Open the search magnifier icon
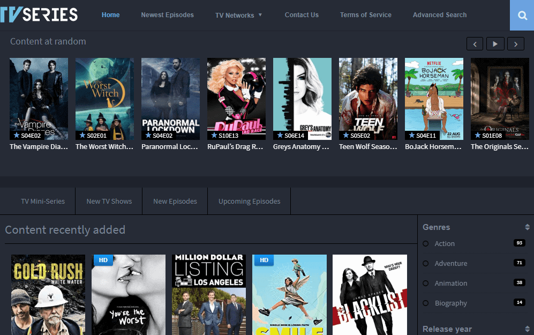534x335 pixels. click(522, 16)
